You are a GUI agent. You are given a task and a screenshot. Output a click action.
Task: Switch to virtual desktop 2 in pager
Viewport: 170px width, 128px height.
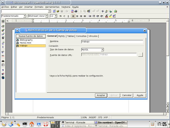tap(57, 123)
